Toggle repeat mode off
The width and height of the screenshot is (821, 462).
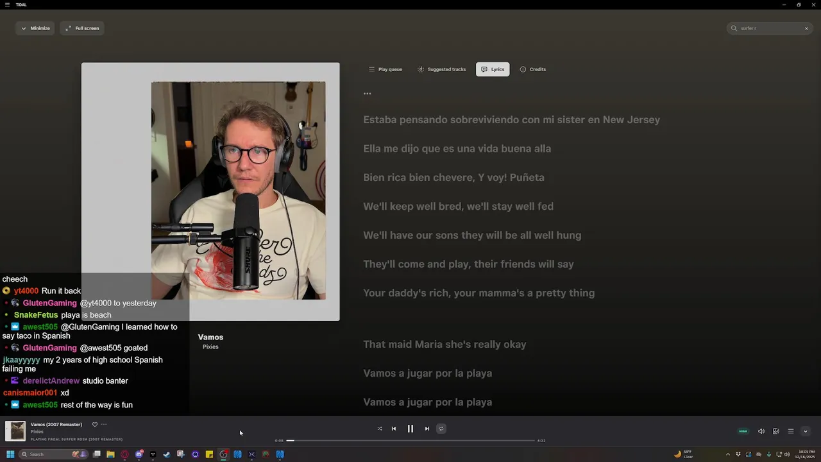pyautogui.click(x=441, y=429)
